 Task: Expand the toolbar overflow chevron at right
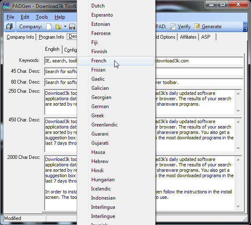click(x=245, y=27)
